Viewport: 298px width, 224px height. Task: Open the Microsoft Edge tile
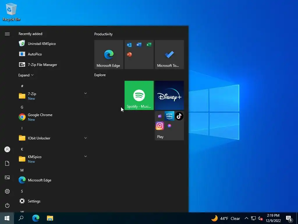pyautogui.click(x=109, y=55)
